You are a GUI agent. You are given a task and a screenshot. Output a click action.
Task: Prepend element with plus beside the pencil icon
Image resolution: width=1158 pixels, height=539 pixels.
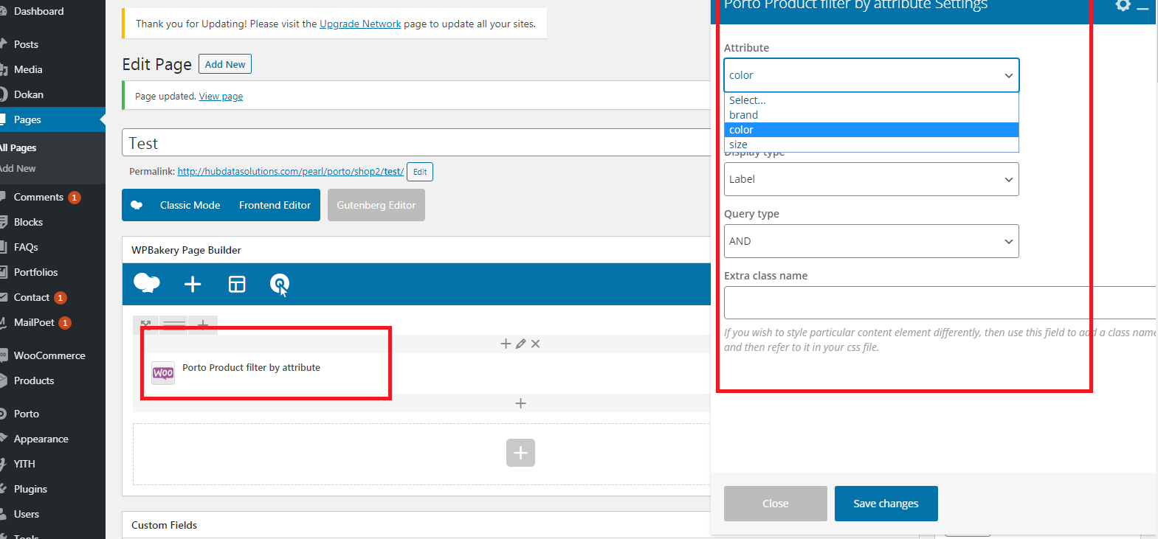(x=506, y=344)
